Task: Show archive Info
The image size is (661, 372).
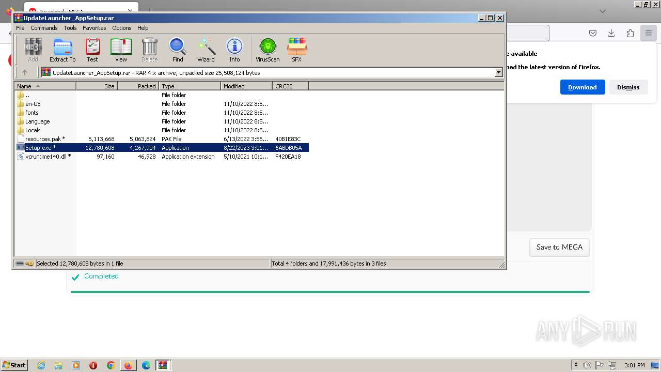Action: coord(234,50)
